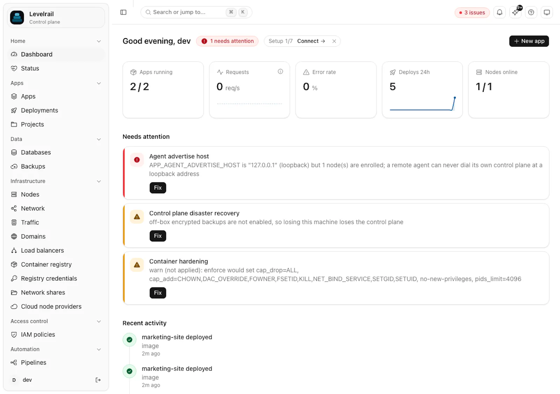Screen dimensions: 560x394
Task: Open Pipelines in sidebar
Action: [x=56, y=362]
